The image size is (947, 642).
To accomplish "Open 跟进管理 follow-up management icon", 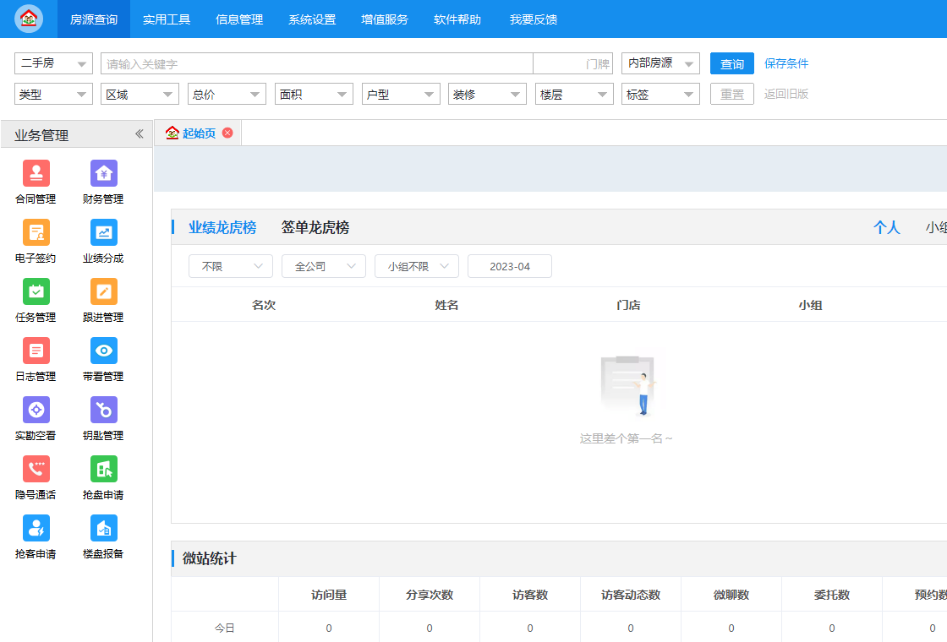I will (104, 292).
